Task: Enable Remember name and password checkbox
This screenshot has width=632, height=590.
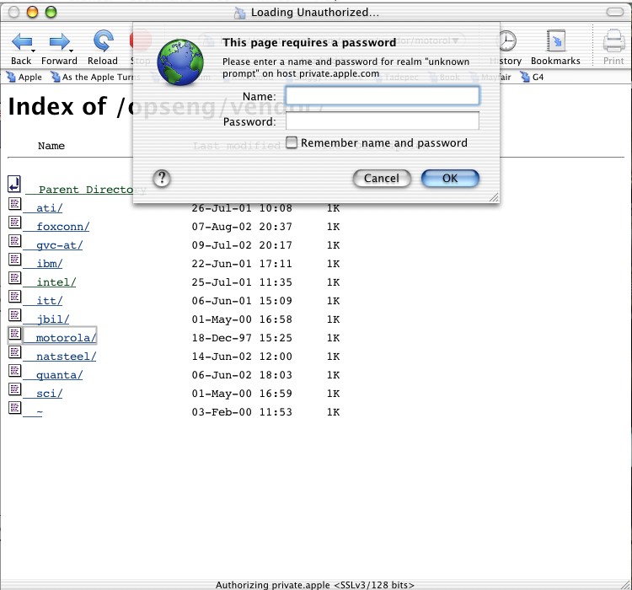Action: (292, 142)
